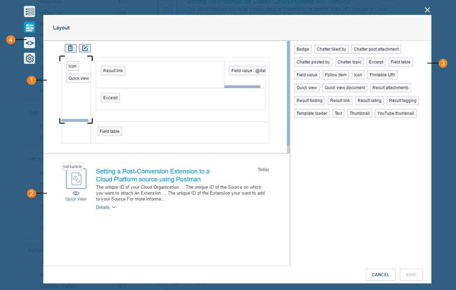This screenshot has width=456, height=290.
Task: Pick Result tagging from the palette
Action: click(403, 101)
